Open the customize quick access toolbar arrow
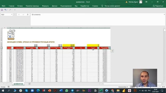Viewport: 166px width, 93px height. [x=15, y=10]
